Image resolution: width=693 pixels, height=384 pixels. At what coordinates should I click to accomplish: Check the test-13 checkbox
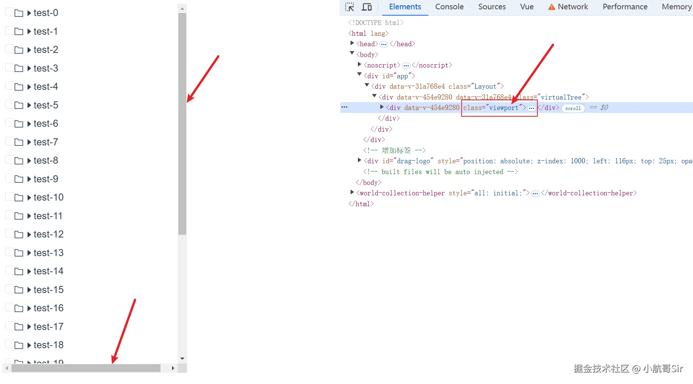tap(9, 252)
